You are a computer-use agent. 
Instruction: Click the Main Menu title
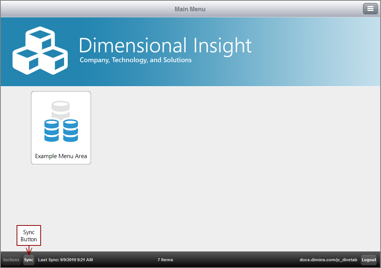click(190, 9)
